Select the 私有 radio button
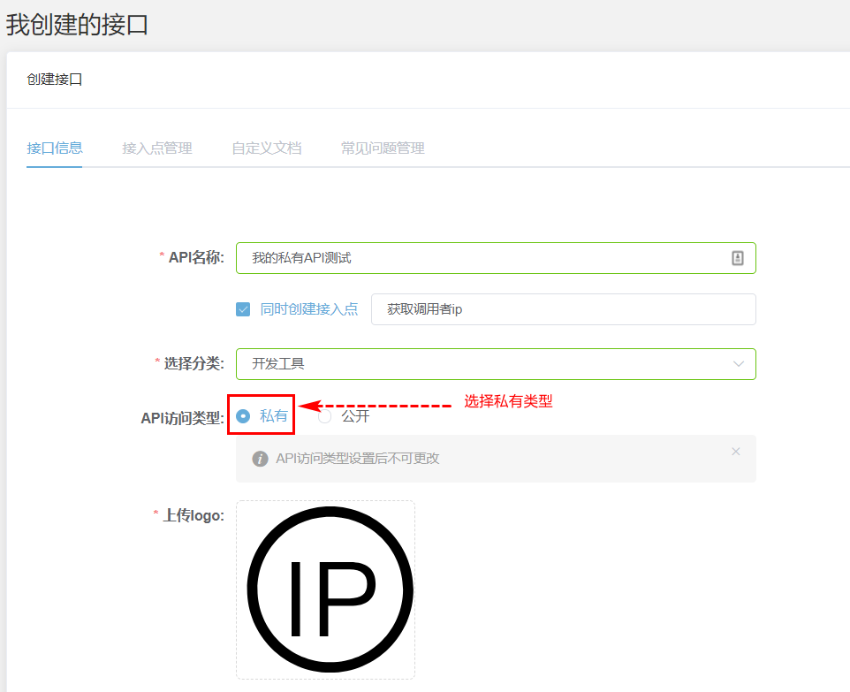The image size is (850, 692). [x=244, y=416]
